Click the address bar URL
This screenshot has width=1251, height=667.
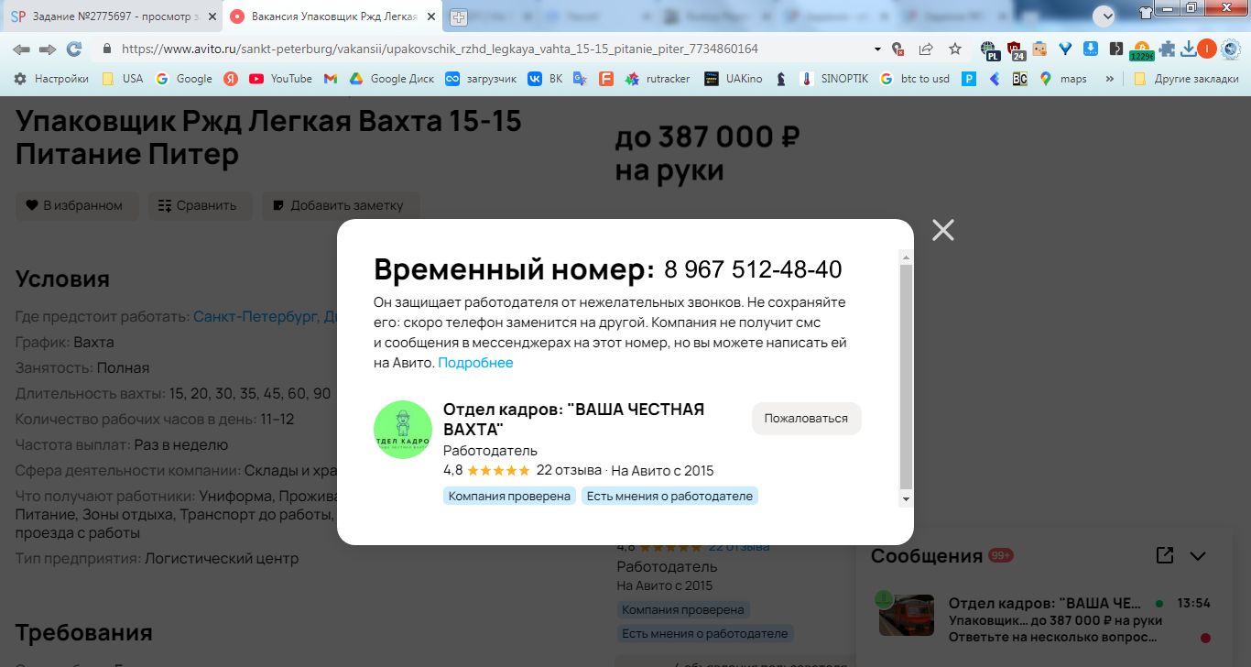point(440,49)
